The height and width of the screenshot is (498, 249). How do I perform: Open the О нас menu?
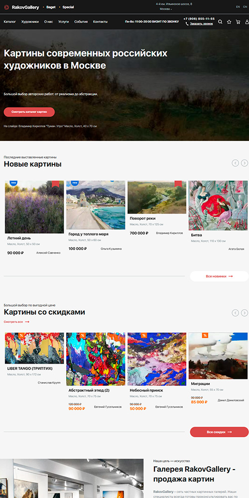(x=49, y=22)
